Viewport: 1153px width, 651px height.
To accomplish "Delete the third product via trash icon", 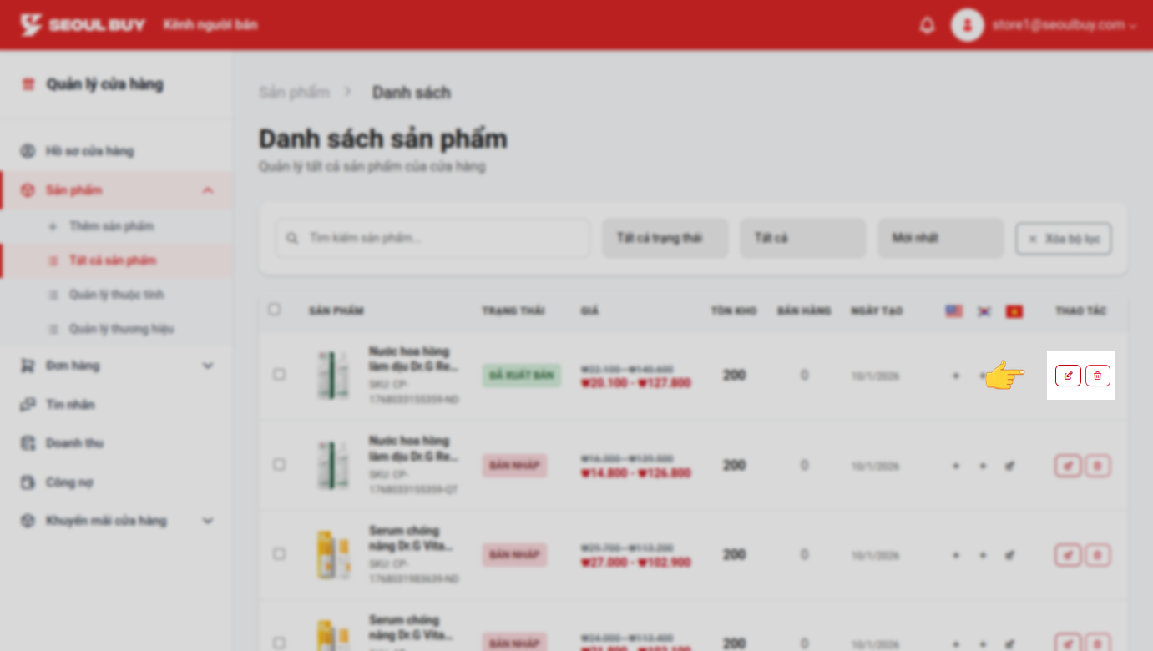I will (x=1097, y=554).
